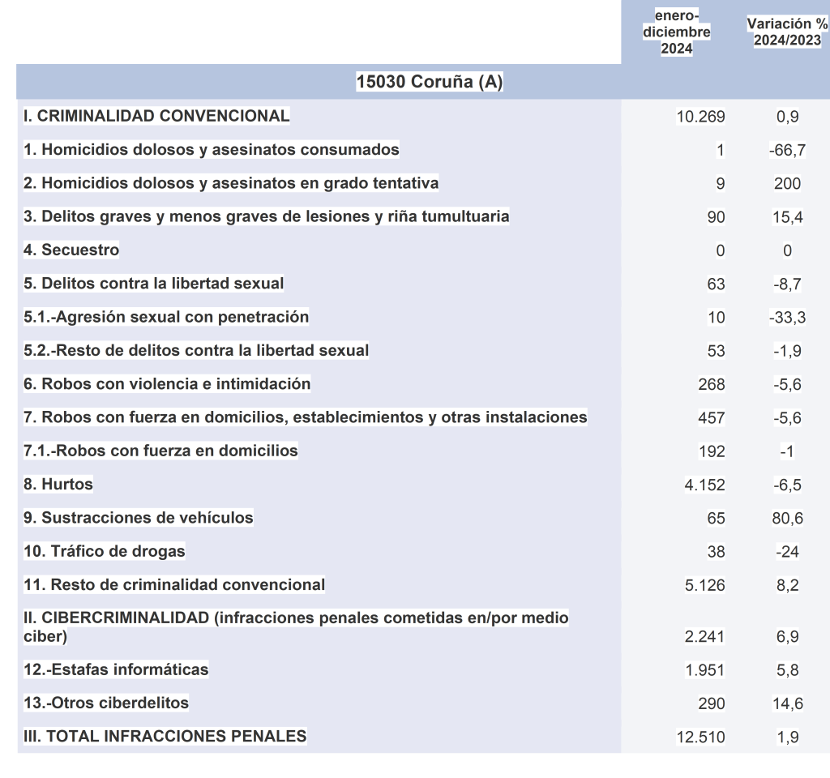
Task: Select the 'I. CRIMINALIDAD CONVENCIONAL' row label
Action: click(x=156, y=116)
